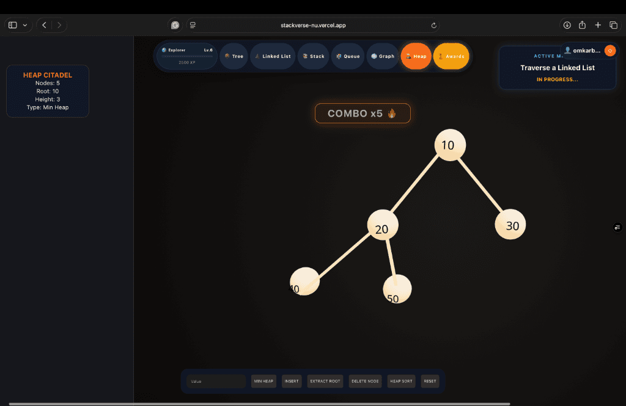The height and width of the screenshot is (406, 626).
Task: Select the stackverse-nu.vercel.app address bar
Action: (313, 25)
